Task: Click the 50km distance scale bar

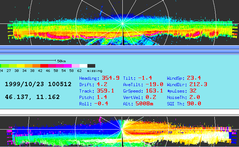Action: 28,60
